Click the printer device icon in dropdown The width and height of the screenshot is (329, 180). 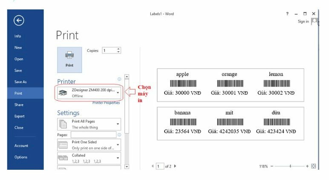pos(63,93)
